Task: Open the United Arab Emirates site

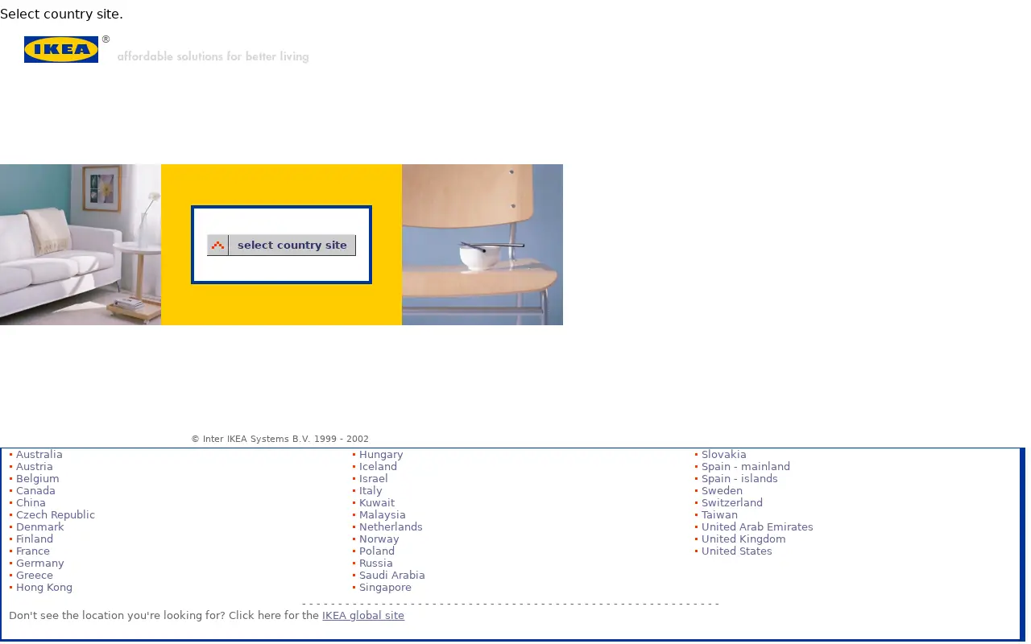Action: (x=757, y=527)
